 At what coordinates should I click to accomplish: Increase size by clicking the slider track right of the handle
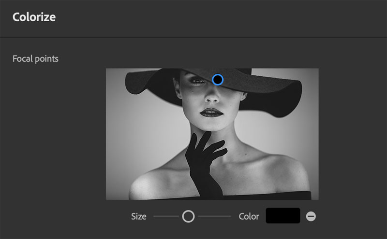tap(214, 216)
